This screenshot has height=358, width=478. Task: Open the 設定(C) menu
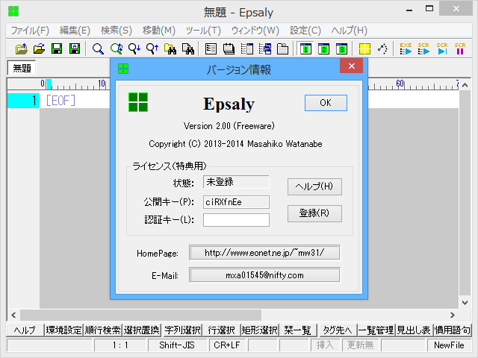click(305, 31)
